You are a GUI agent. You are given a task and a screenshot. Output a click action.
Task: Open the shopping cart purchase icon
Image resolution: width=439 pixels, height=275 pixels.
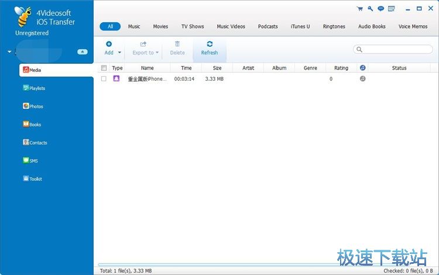click(359, 9)
